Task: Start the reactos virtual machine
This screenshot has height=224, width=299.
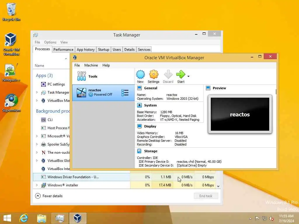Action: pyautogui.click(x=180, y=76)
